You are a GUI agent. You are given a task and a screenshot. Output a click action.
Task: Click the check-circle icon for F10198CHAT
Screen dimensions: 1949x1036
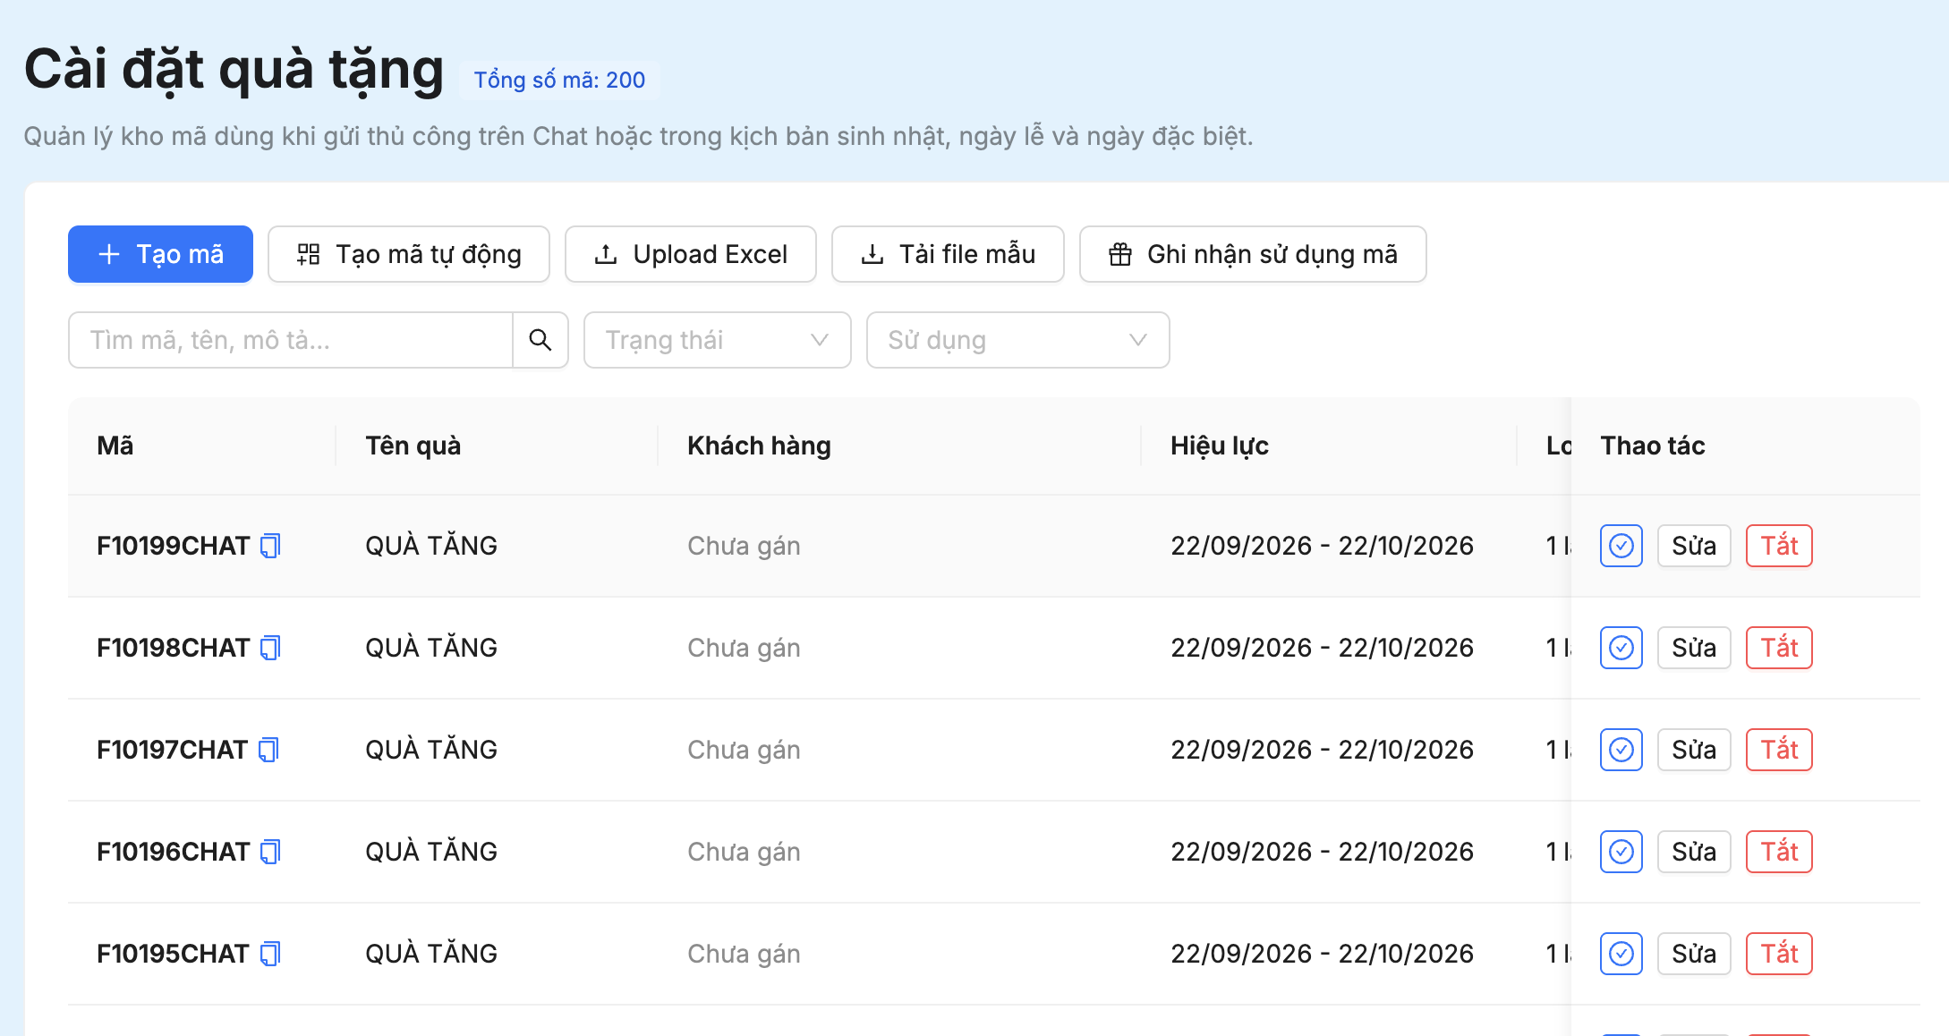coord(1621,648)
